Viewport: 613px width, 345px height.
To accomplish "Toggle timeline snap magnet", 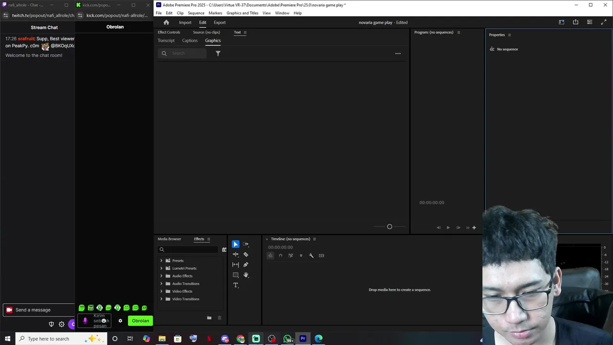I will pyautogui.click(x=281, y=255).
